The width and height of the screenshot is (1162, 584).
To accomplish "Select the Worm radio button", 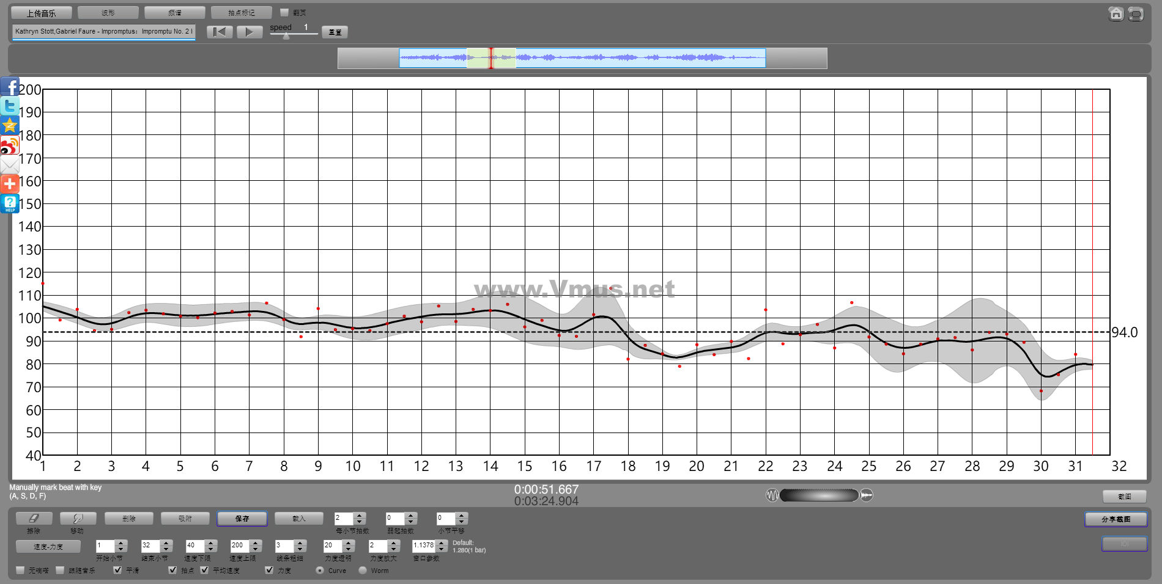I will [363, 570].
